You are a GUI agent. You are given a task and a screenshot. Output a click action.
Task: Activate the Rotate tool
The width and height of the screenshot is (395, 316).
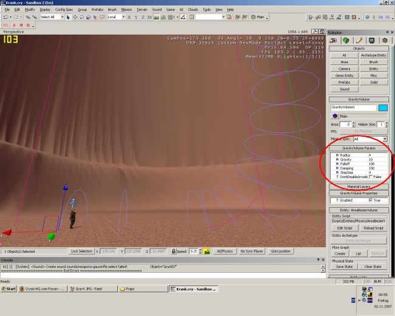82,17
